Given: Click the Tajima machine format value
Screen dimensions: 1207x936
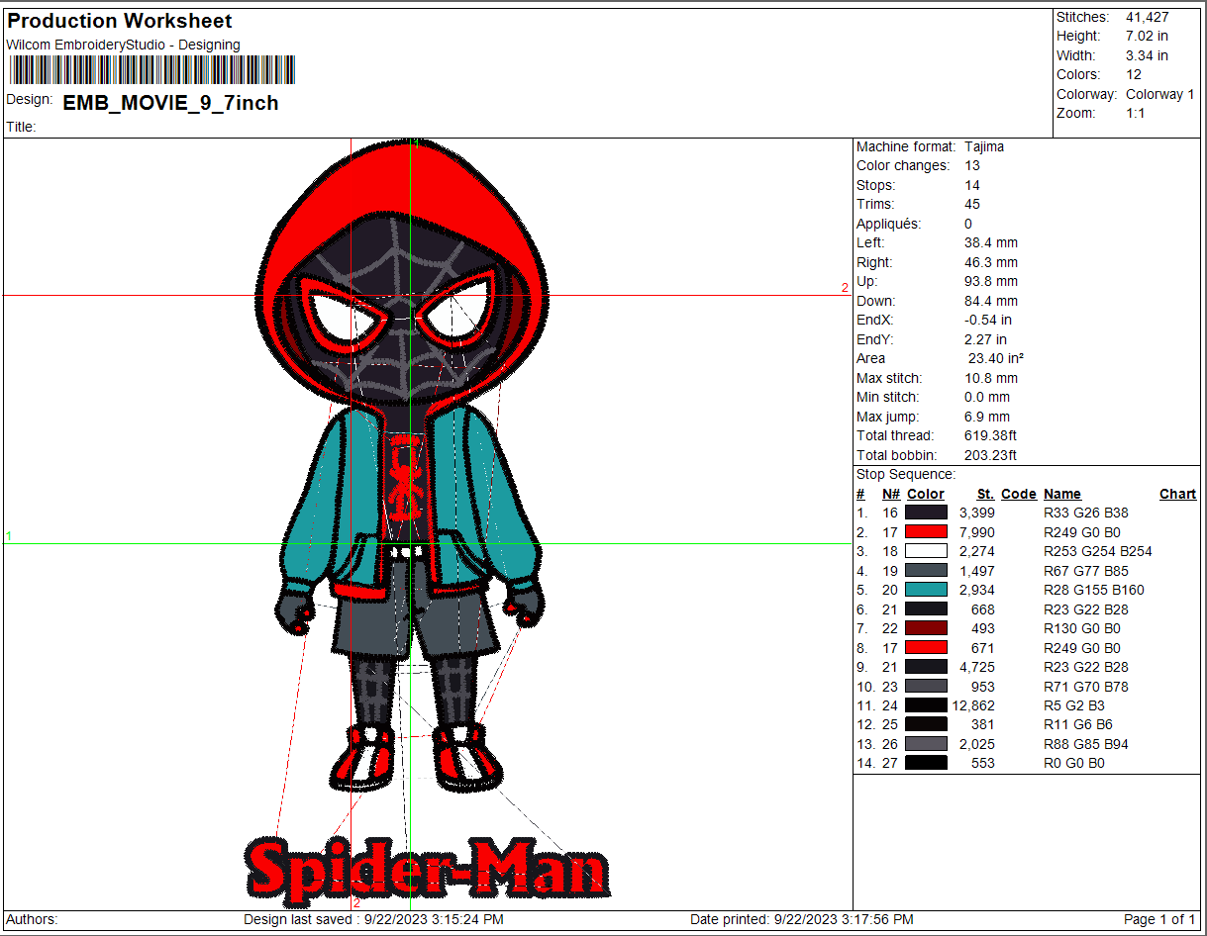Looking at the screenshot, I should pyautogui.click(x=984, y=146).
